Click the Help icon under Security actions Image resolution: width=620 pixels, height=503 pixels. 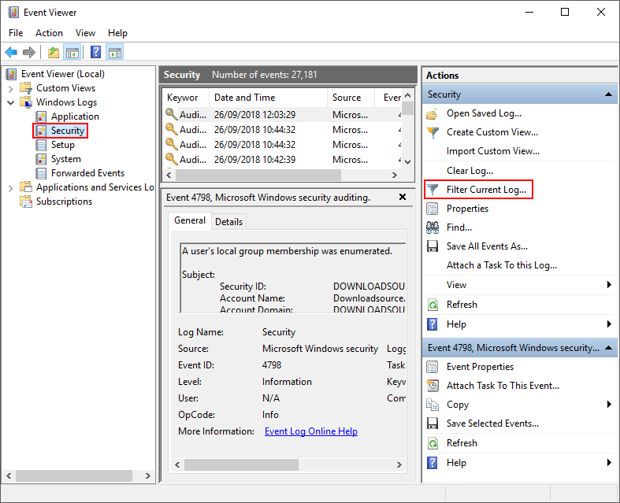(433, 324)
